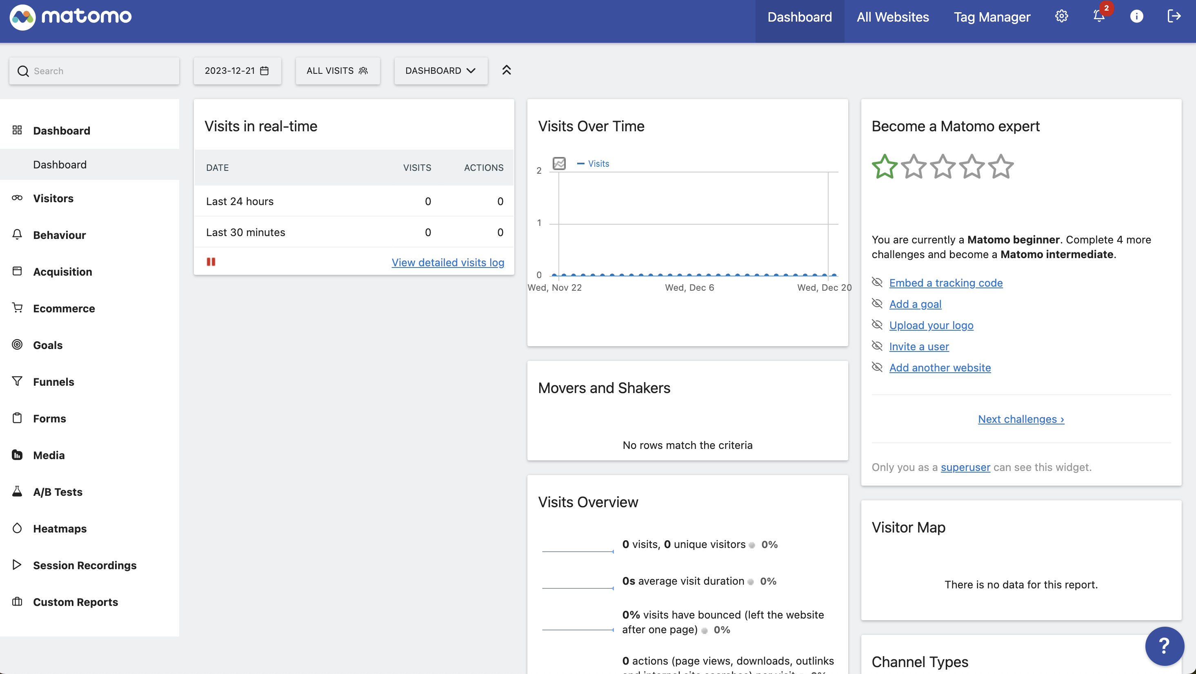This screenshot has height=674, width=1196.
Task: Expand the Acquisition sidebar menu
Action: click(90, 272)
